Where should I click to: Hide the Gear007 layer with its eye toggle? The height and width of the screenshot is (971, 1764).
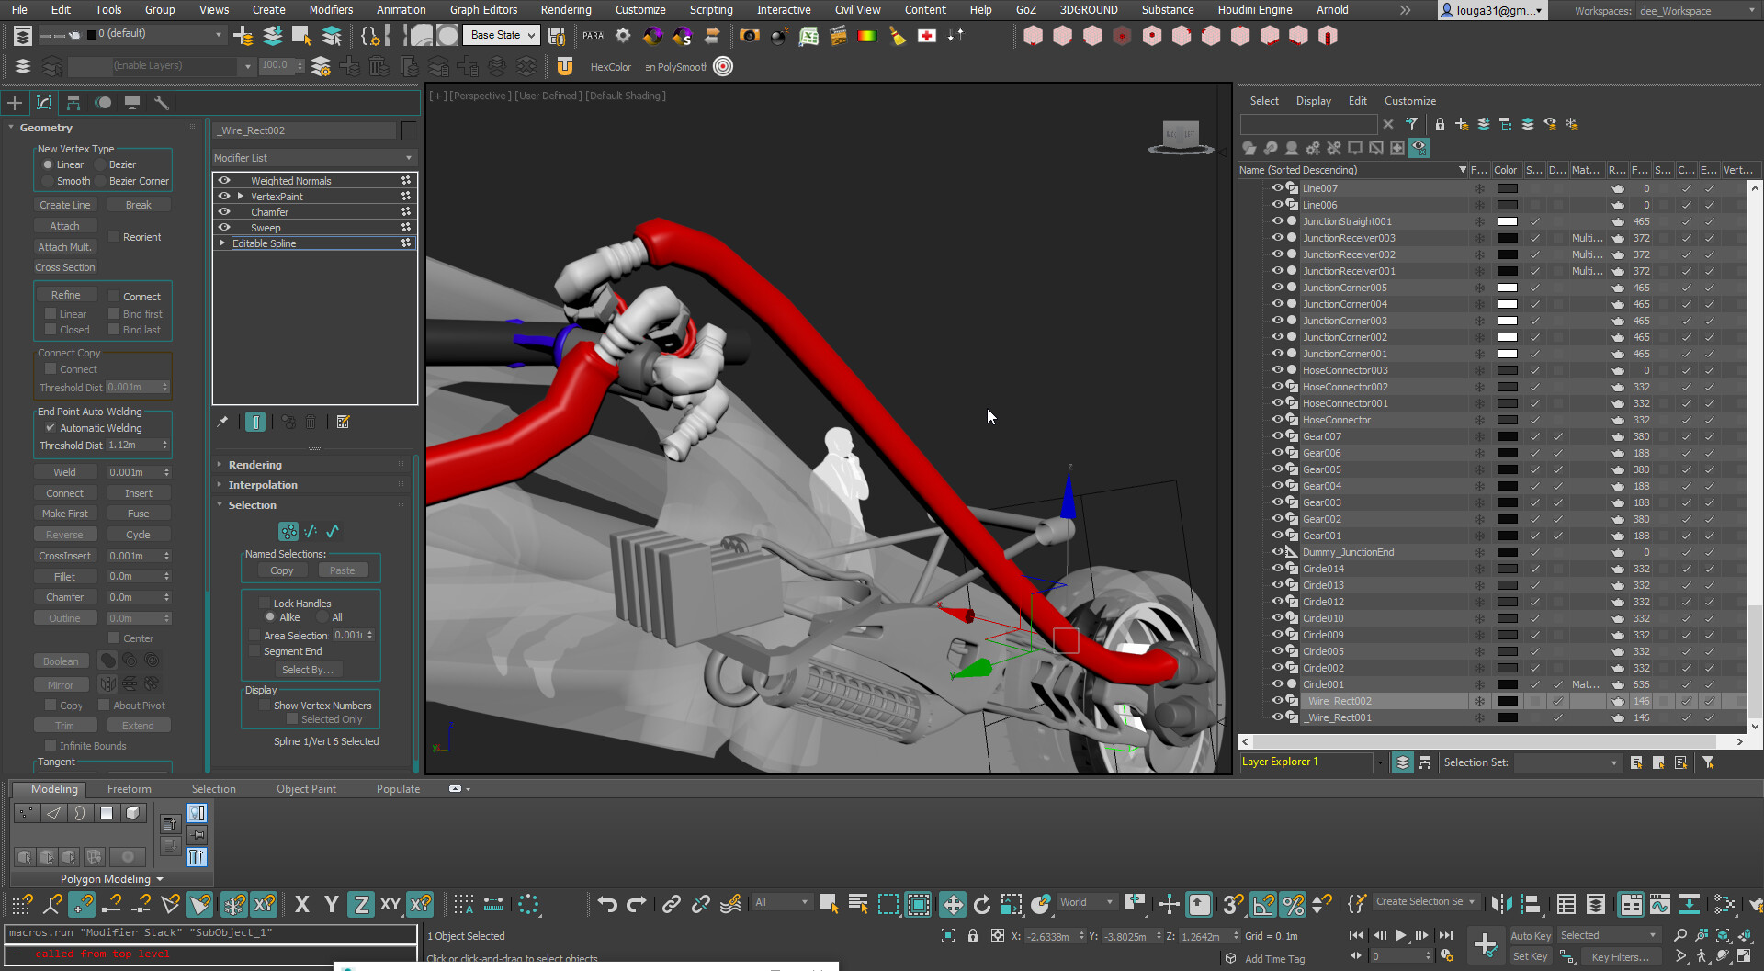1278,435
